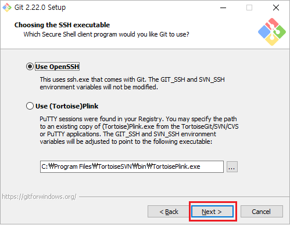Image resolution: width=290 pixels, height=225 pixels.
Task: Close the Git 2.22.0 Setup window
Action: pyautogui.click(x=276, y=8)
